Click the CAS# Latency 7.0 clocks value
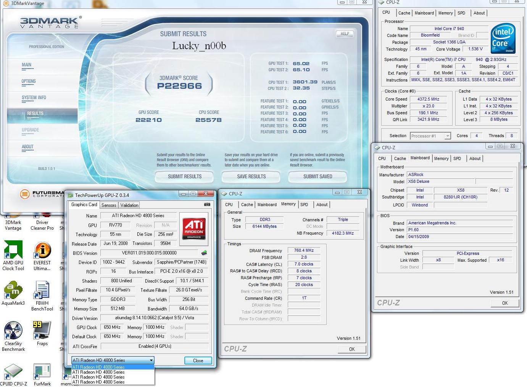Viewport: 527px width, 387px height. click(304, 264)
